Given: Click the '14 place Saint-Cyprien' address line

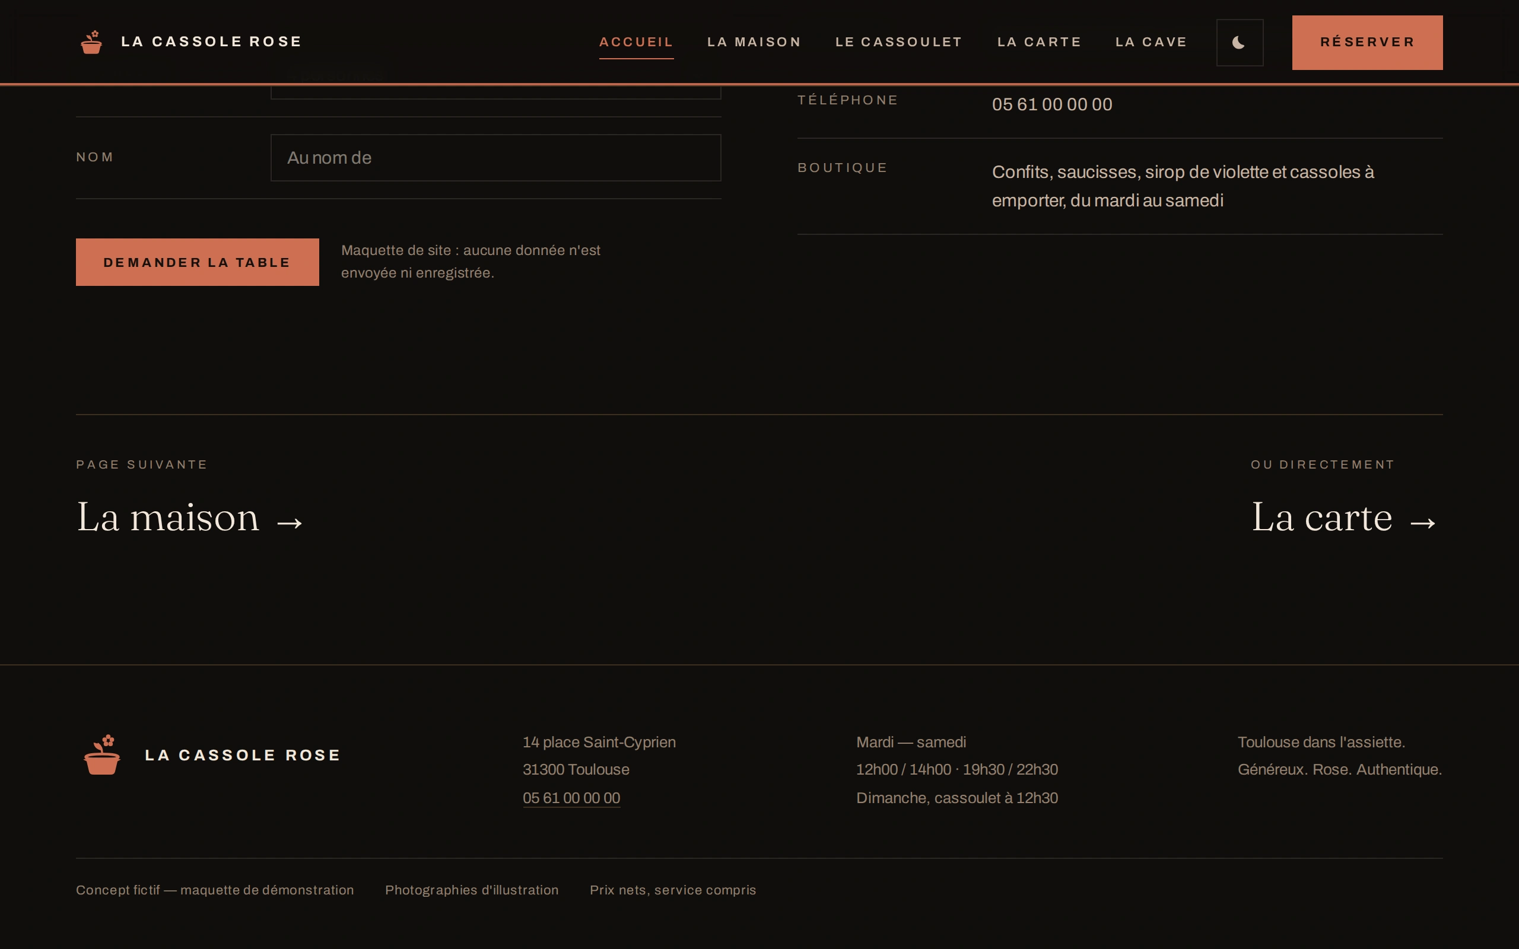Looking at the screenshot, I should pyautogui.click(x=599, y=742).
